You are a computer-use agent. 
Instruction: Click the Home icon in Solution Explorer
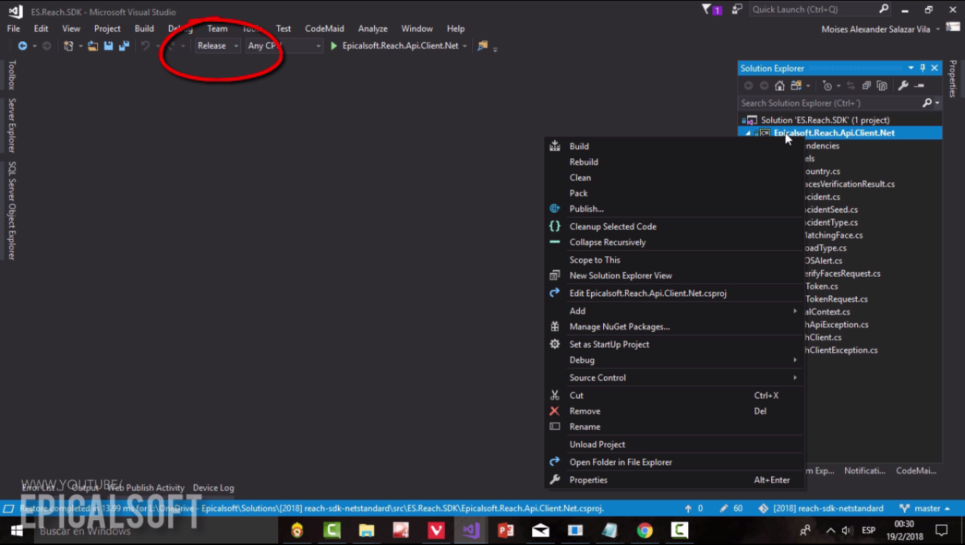pos(780,86)
